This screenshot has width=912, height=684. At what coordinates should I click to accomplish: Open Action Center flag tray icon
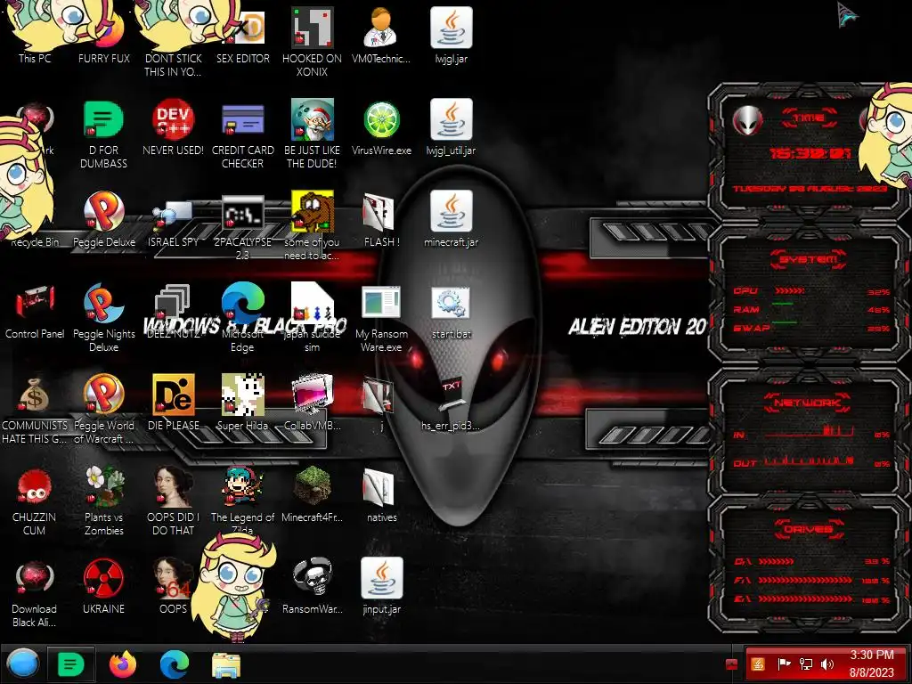pyautogui.click(x=784, y=664)
